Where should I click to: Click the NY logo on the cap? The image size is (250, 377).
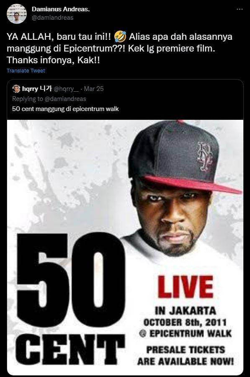(205, 156)
